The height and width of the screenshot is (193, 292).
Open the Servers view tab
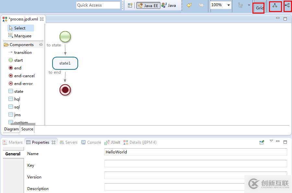point(68,142)
